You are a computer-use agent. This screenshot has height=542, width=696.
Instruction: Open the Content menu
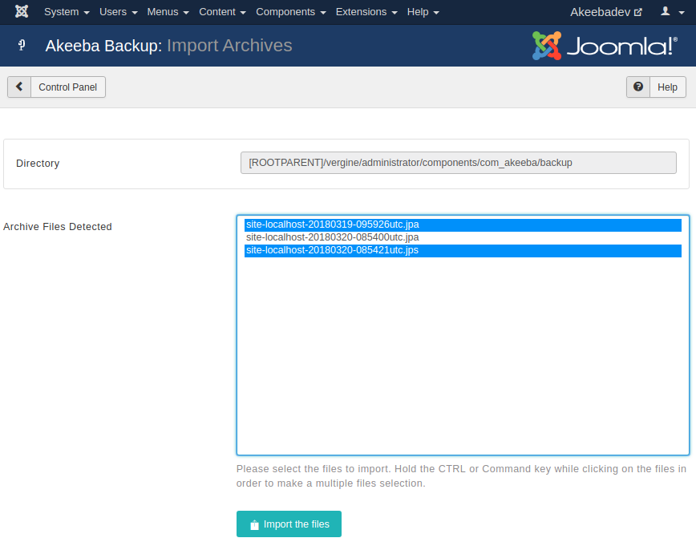click(222, 12)
